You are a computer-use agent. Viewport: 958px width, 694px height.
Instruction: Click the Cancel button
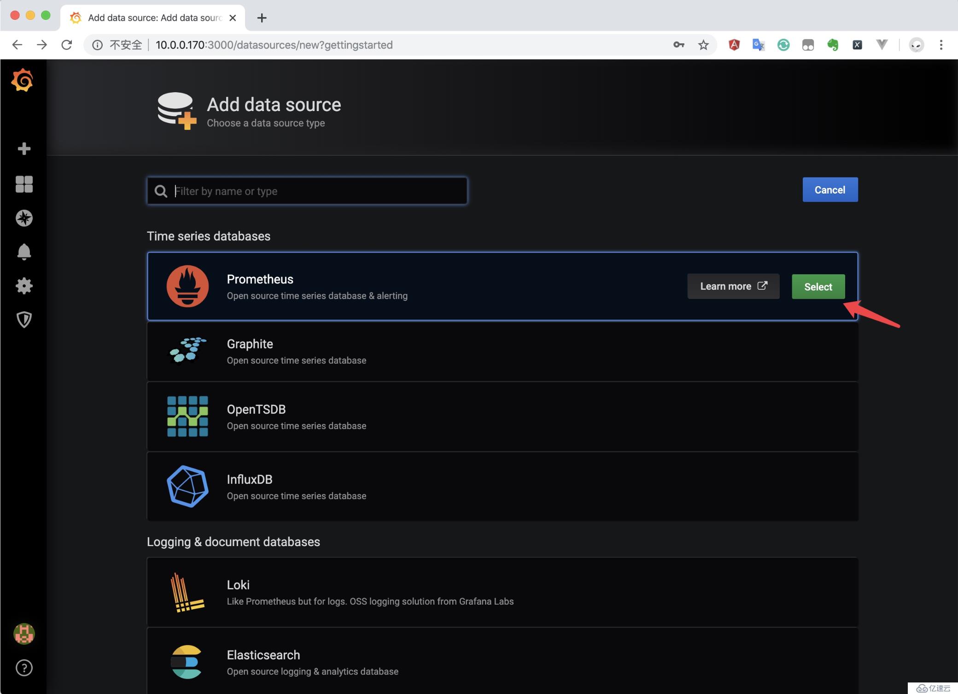830,189
